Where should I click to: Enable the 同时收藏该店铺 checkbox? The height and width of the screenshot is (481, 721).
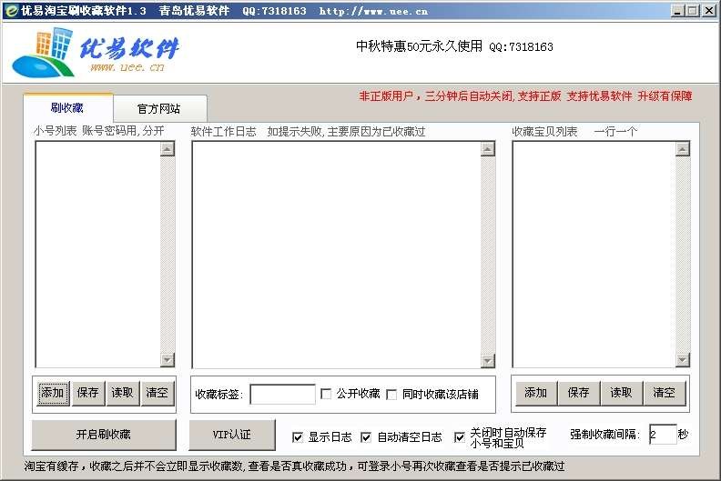point(391,395)
